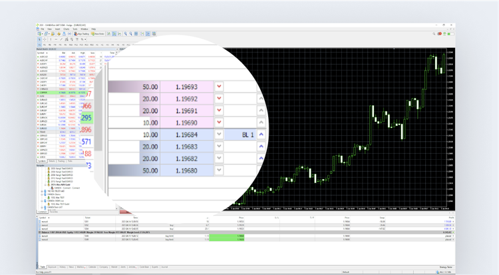Click the red down arrow beside 1.19690

pyautogui.click(x=219, y=123)
